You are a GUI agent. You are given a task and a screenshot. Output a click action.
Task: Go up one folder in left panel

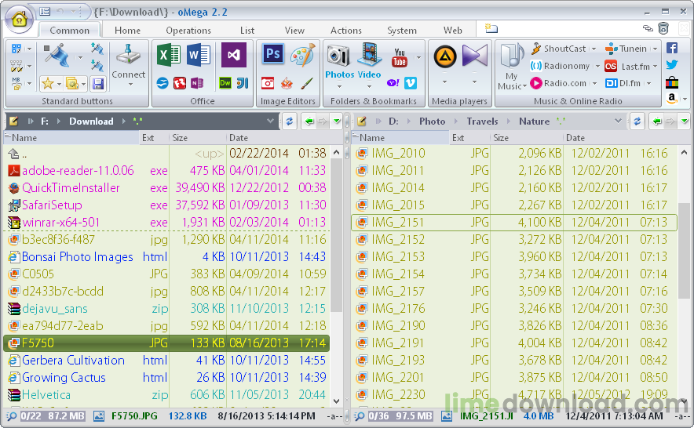tap(166, 154)
